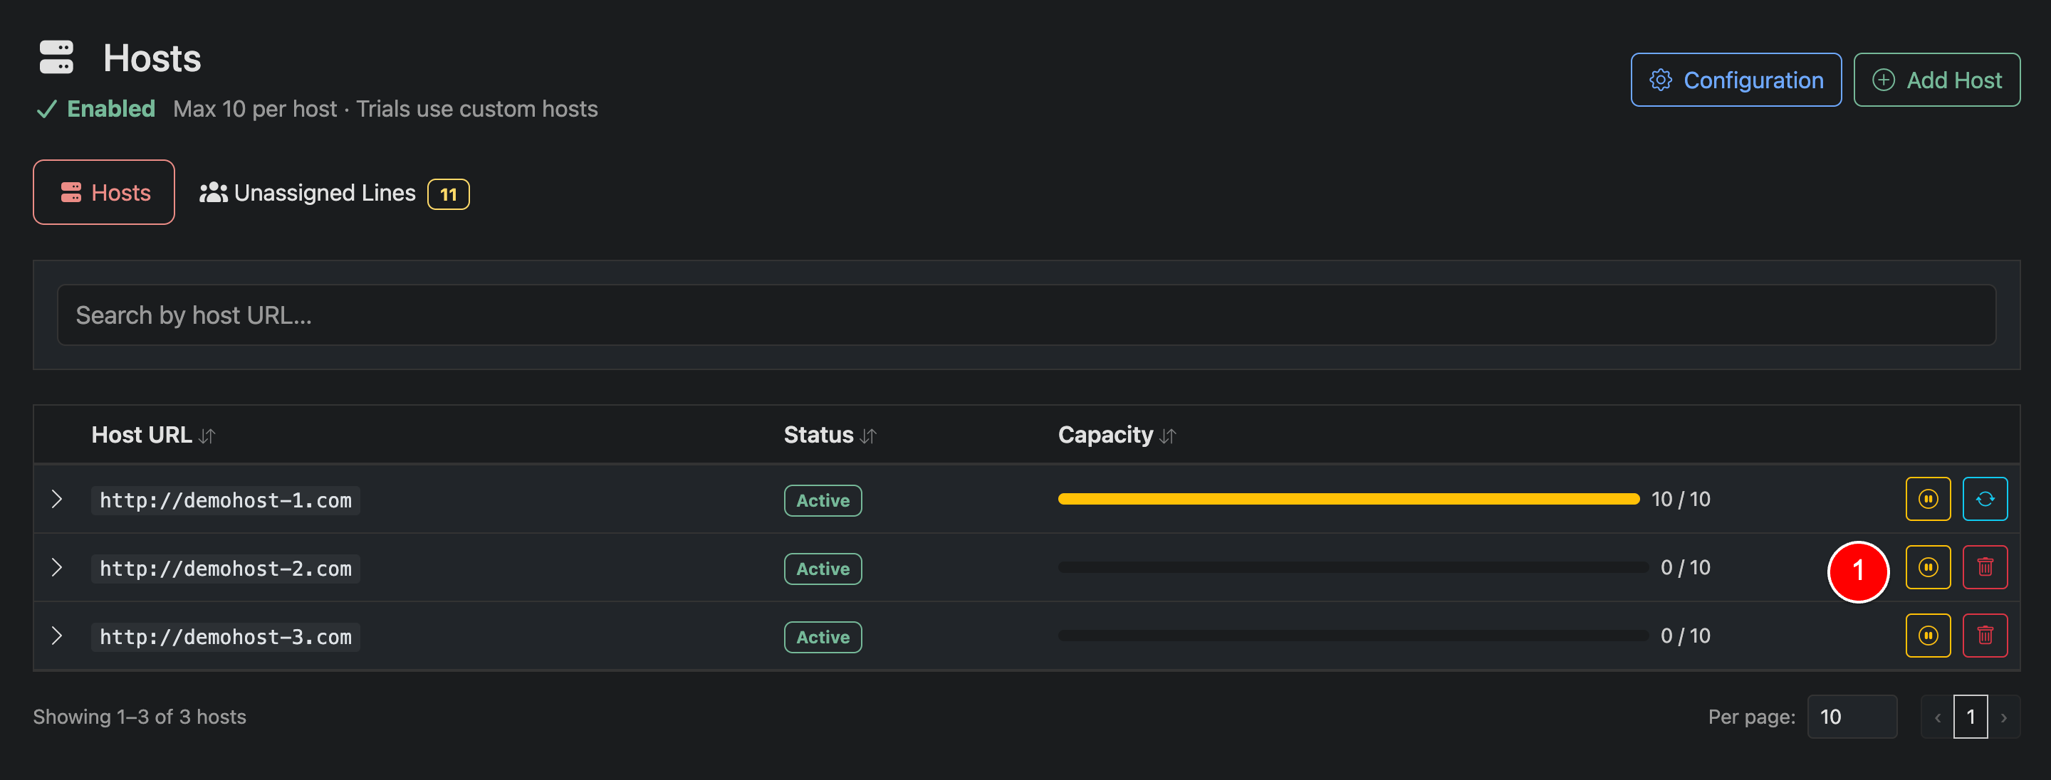
Task: Click the Active badge for demohost-1.com
Action: coord(823,500)
